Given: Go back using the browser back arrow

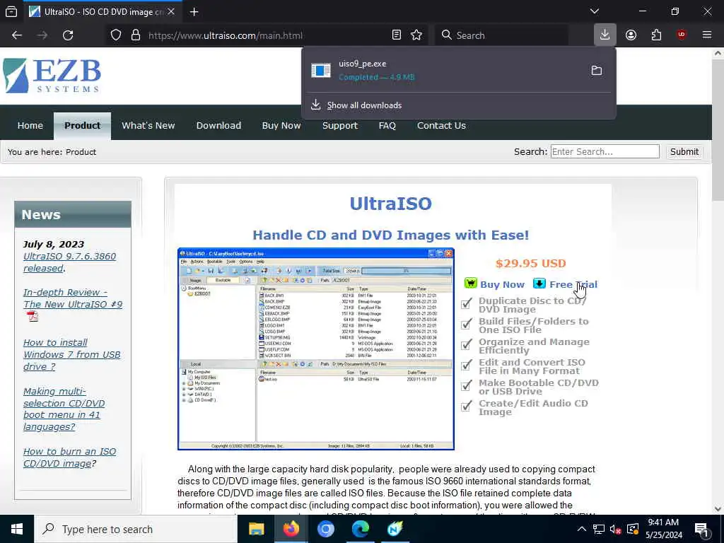Looking at the screenshot, I should (x=17, y=35).
